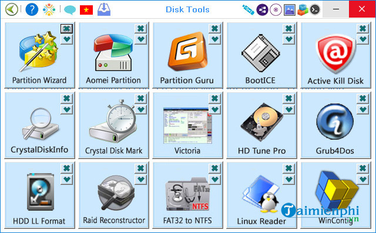Click the USB drive icon in top bar
The image size is (376, 233).
pos(248,9)
